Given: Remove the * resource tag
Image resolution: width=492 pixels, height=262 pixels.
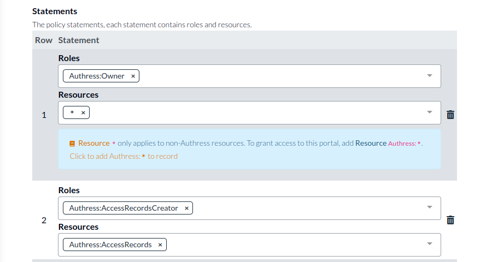Looking at the screenshot, I should click(83, 112).
